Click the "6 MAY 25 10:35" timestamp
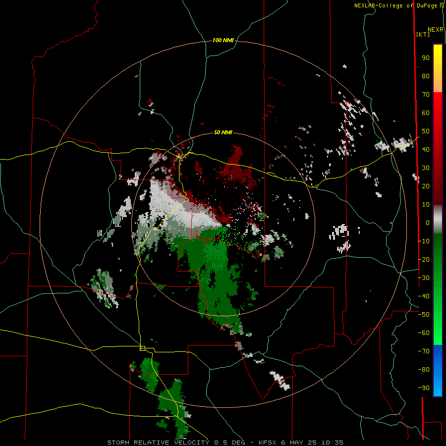This screenshot has width=446, height=446. (x=312, y=443)
